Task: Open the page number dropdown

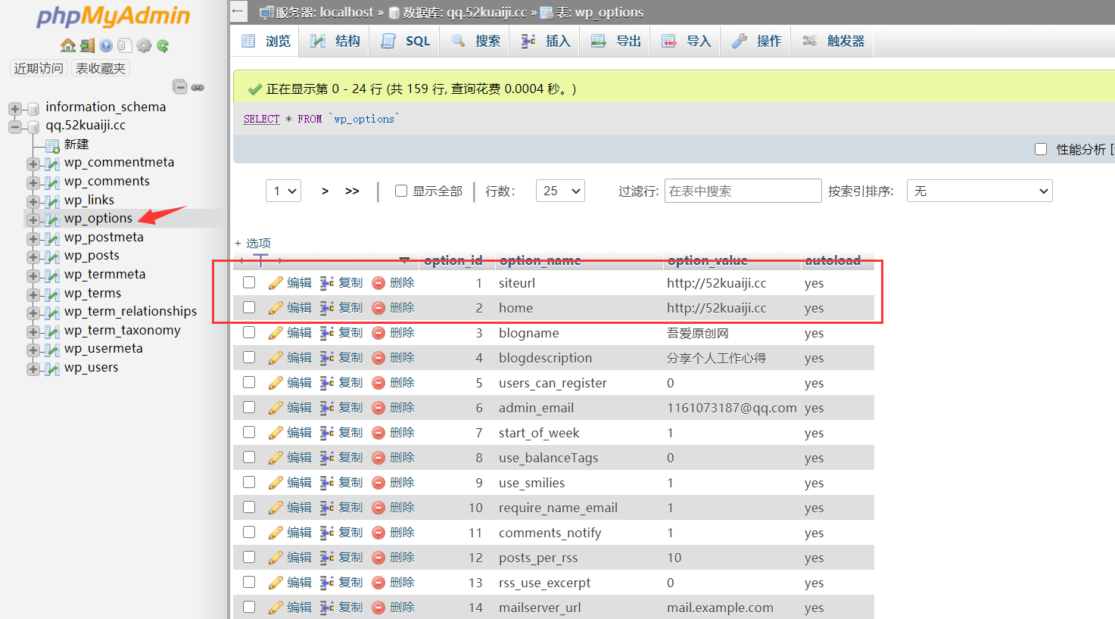Action: pyautogui.click(x=284, y=191)
